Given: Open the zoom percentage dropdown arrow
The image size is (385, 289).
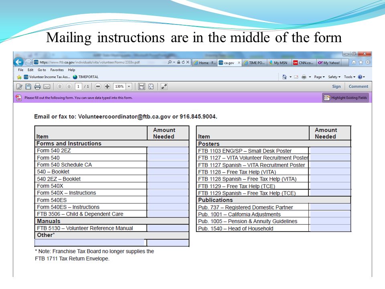Looking at the screenshot, I should click(129, 87).
